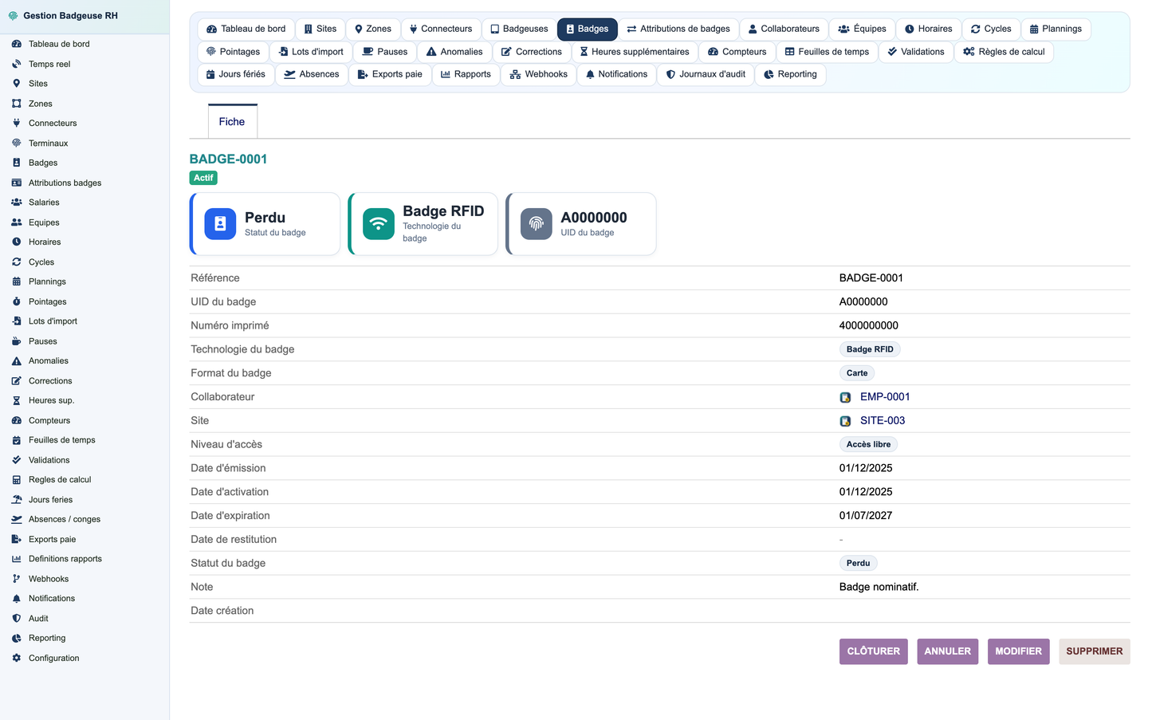This screenshot has height=720, width=1152.
Task: Open Attributions de badges top menu
Action: [x=678, y=29]
